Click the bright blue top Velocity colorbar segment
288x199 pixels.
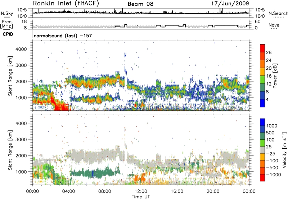pyautogui.click(x=262, y=122)
